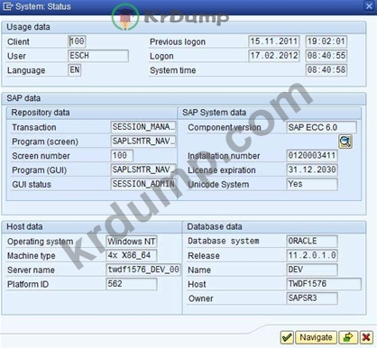Viewport: 377px width, 348px height.
Task: Click the green checkmark continue icon
Action: (287, 337)
